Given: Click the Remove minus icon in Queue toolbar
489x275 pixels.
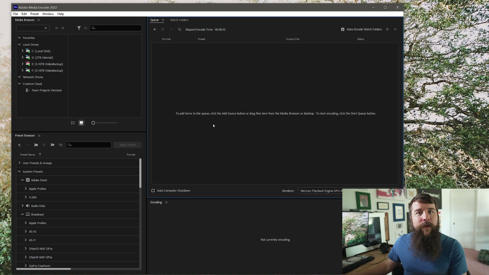Looking at the screenshot, I should point(171,29).
